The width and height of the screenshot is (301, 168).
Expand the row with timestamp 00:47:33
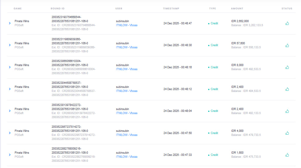[10, 155]
